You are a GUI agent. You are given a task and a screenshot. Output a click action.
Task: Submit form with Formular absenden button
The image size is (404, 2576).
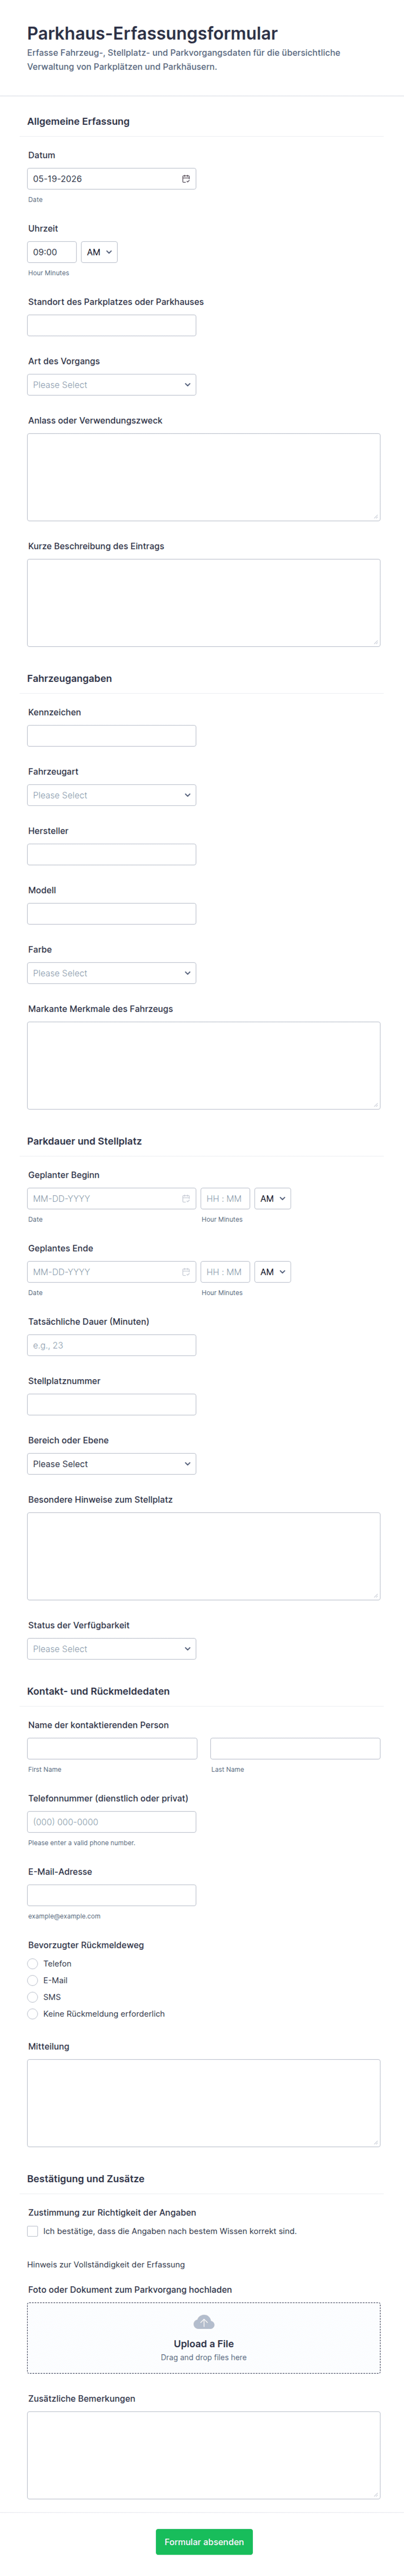204,2542
